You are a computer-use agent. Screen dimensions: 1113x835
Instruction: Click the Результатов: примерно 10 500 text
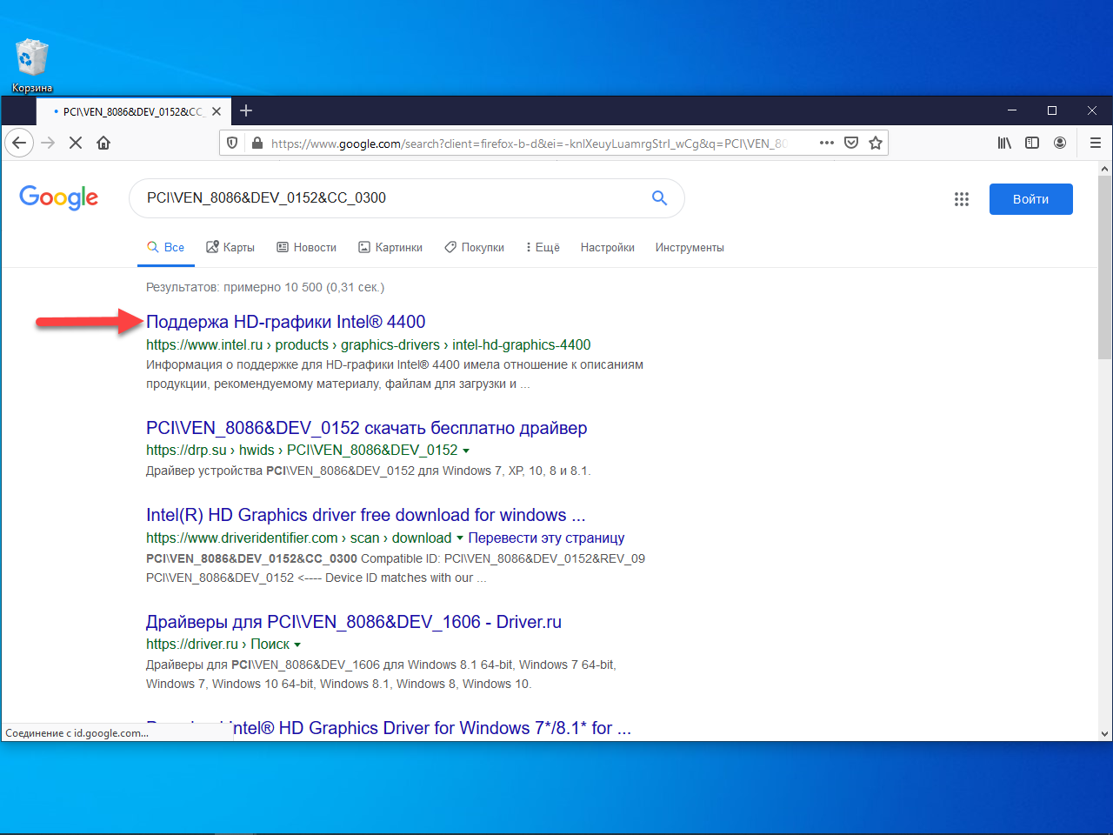tap(265, 287)
